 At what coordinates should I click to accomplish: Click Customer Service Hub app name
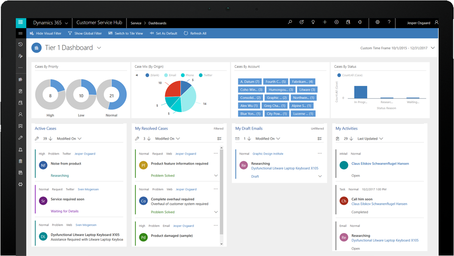99,23
